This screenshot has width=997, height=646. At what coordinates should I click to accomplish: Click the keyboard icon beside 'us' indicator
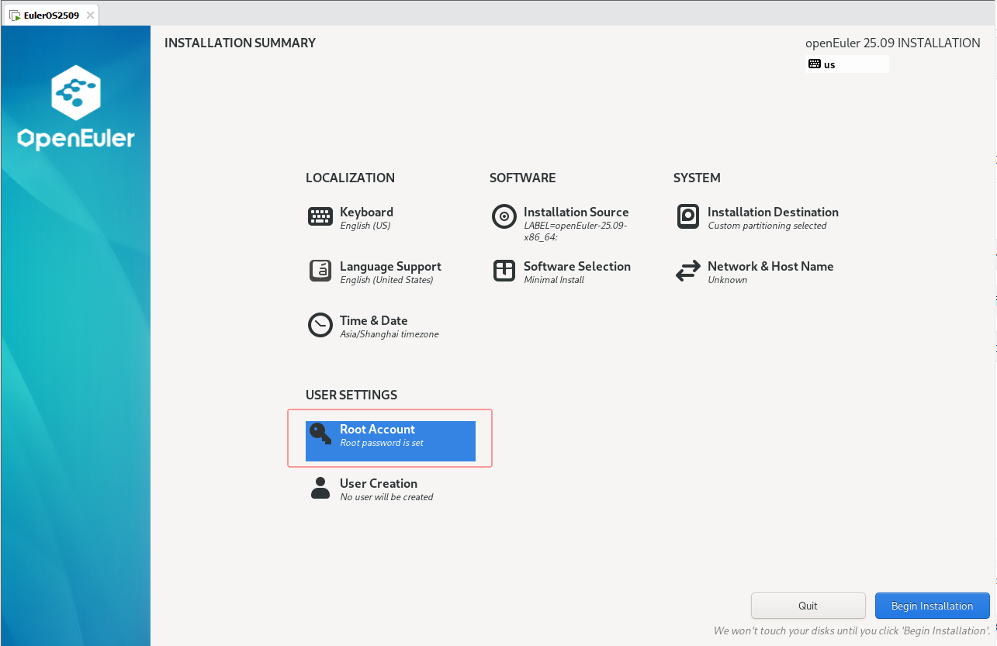(x=814, y=64)
